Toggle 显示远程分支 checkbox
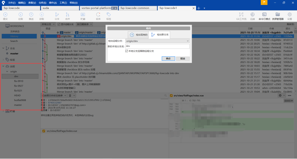This screenshot has height=159, width=297. pos(59,24)
